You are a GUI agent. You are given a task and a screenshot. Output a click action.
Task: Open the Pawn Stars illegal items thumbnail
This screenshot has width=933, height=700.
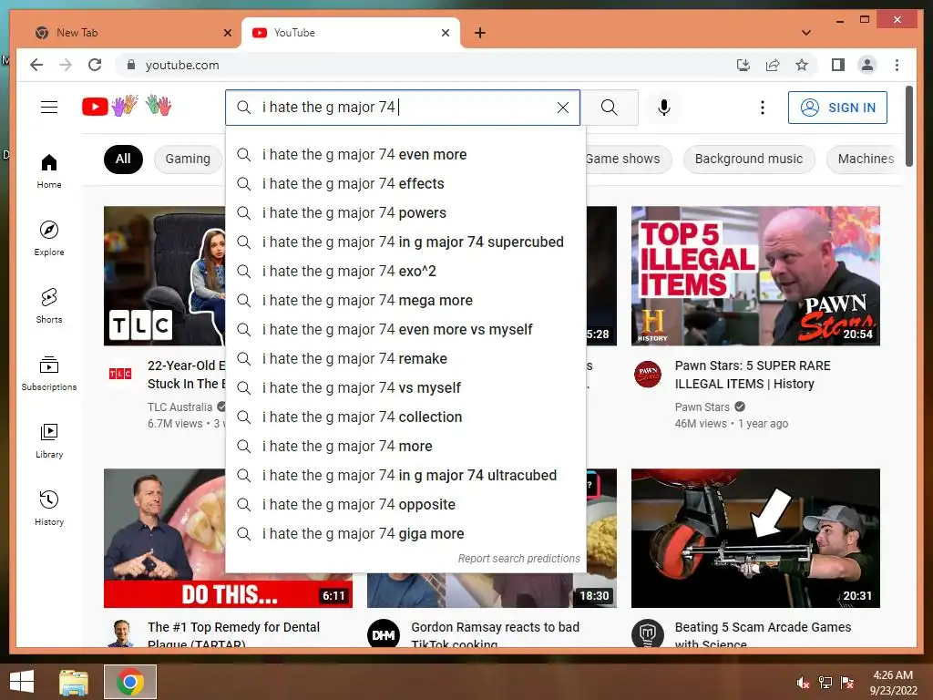[x=755, y=275]
